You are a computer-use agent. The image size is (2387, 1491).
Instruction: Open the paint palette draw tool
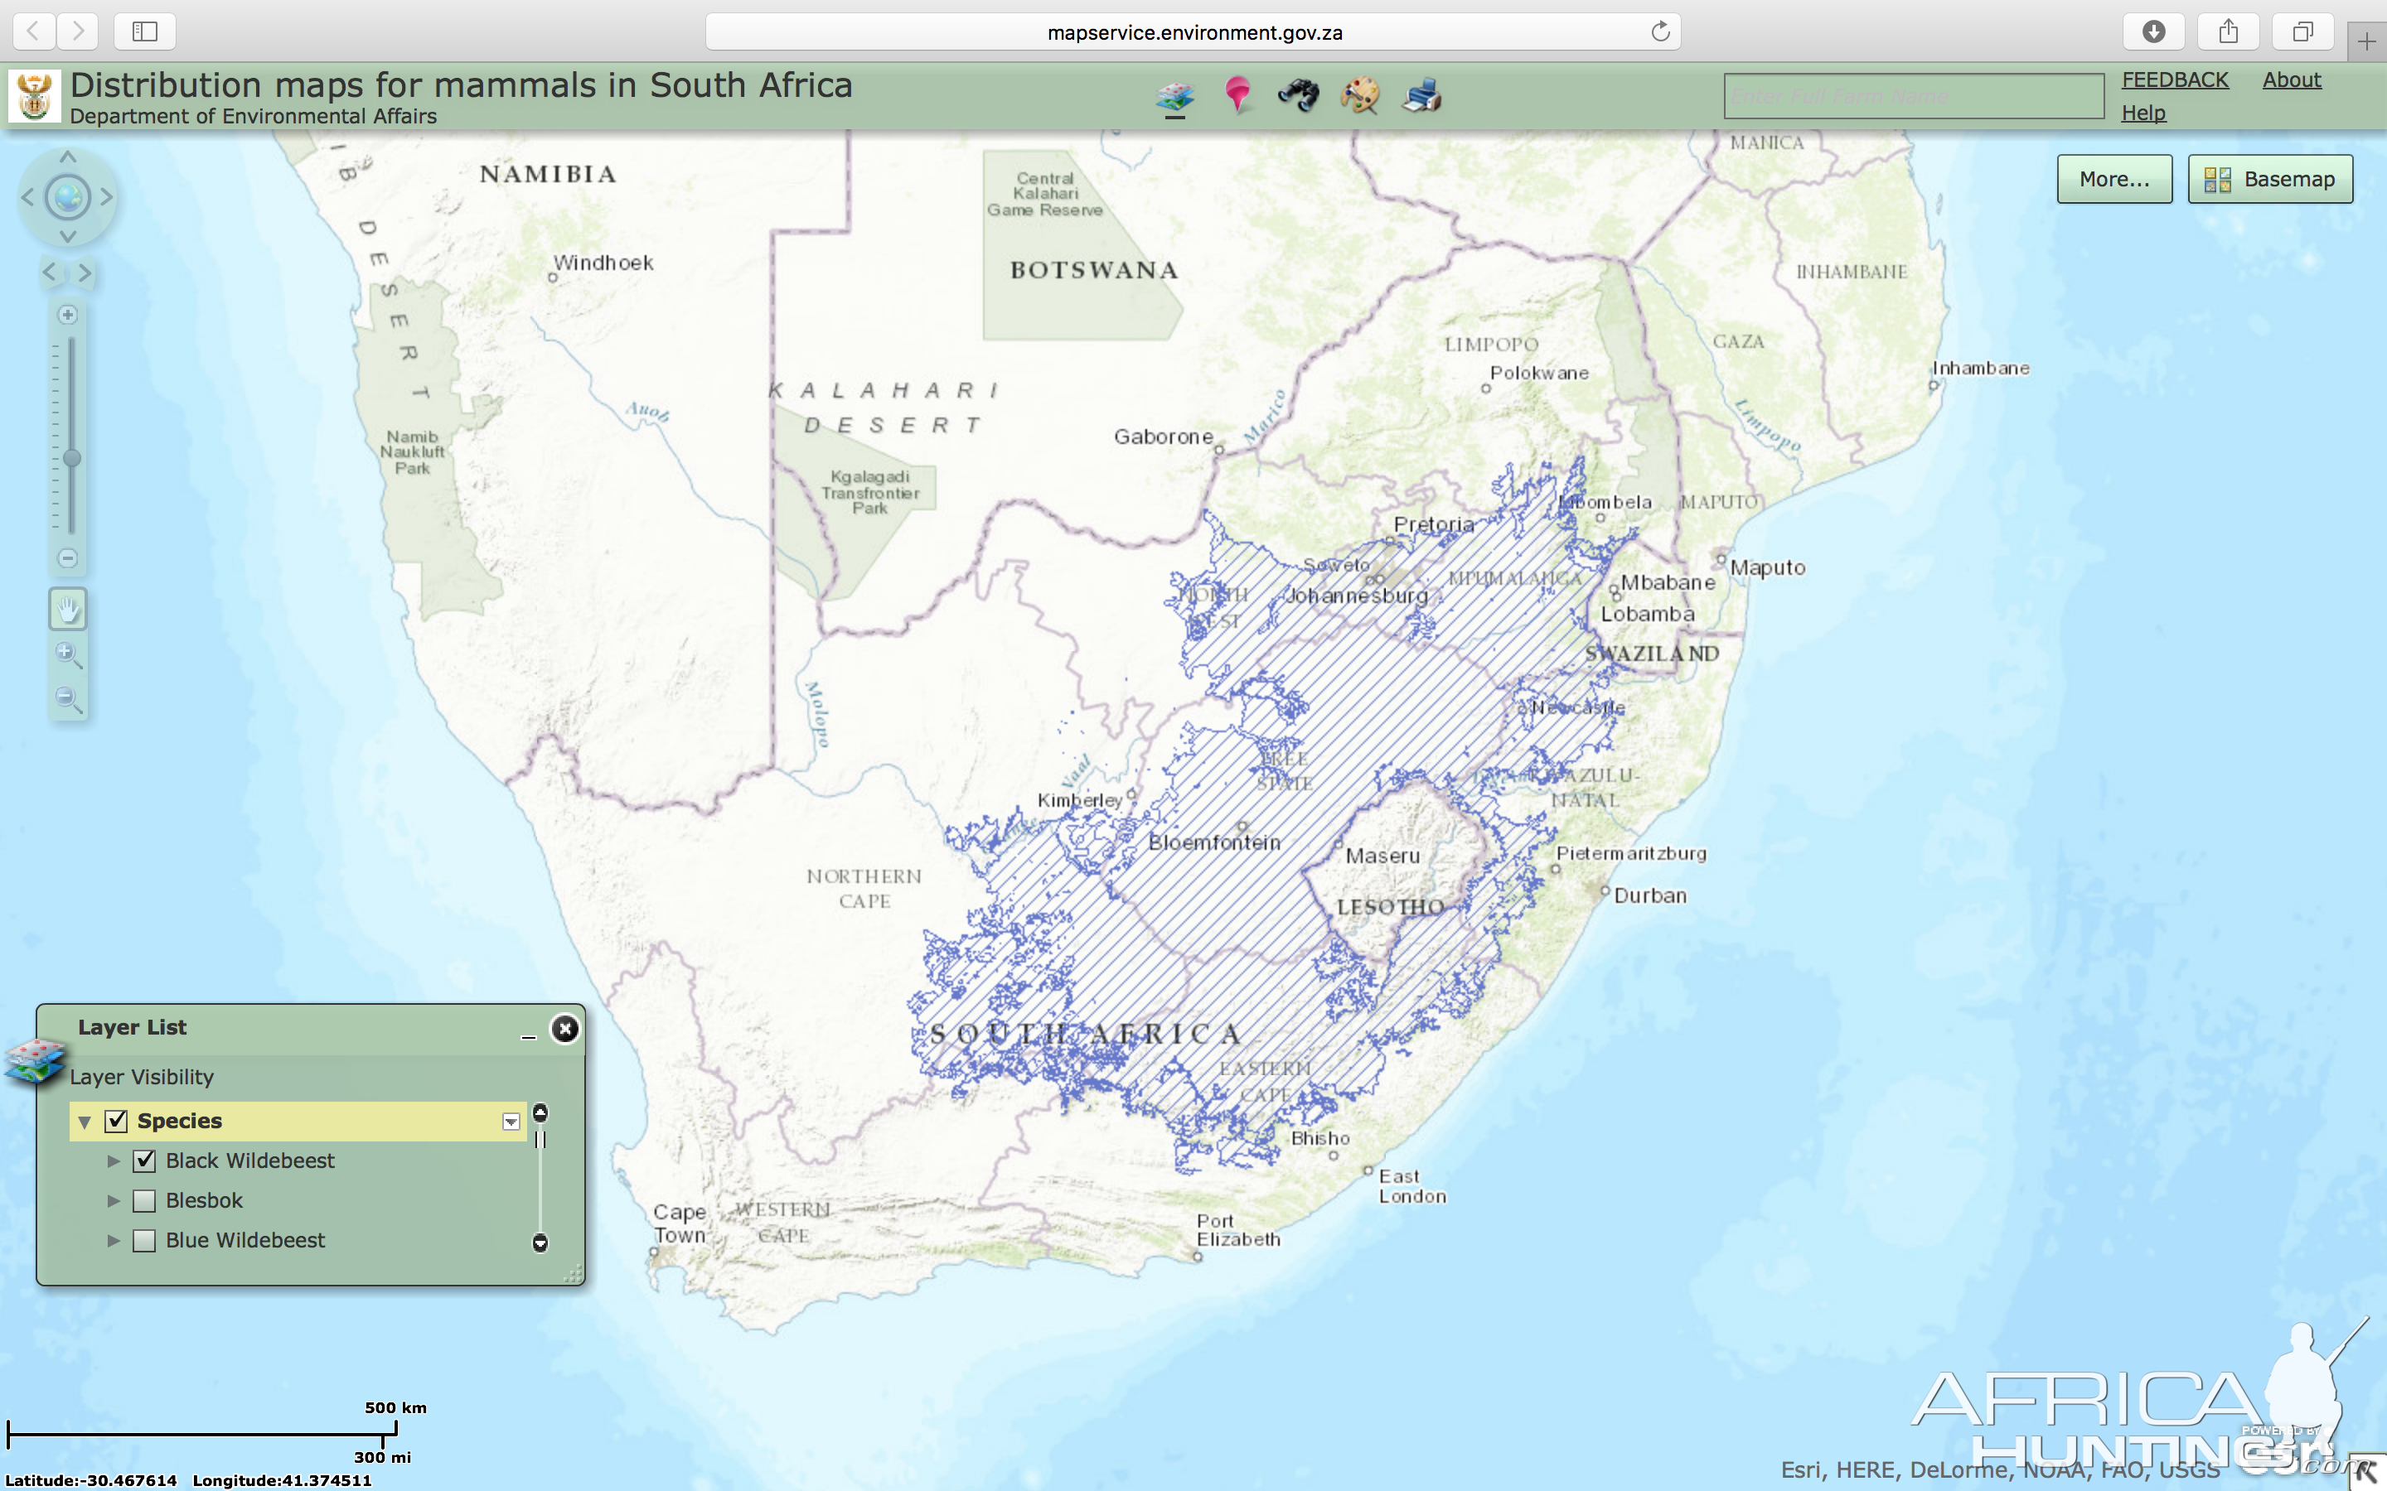[x=1359, y=95]
